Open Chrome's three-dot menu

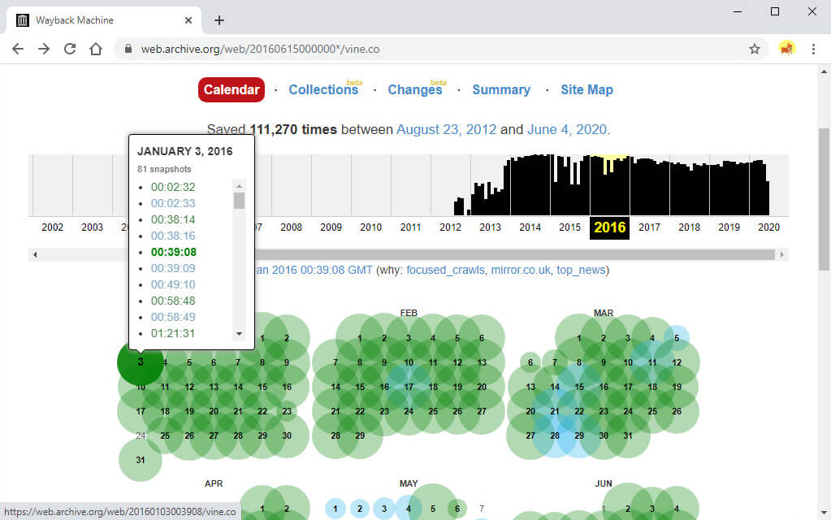[813, 49]
